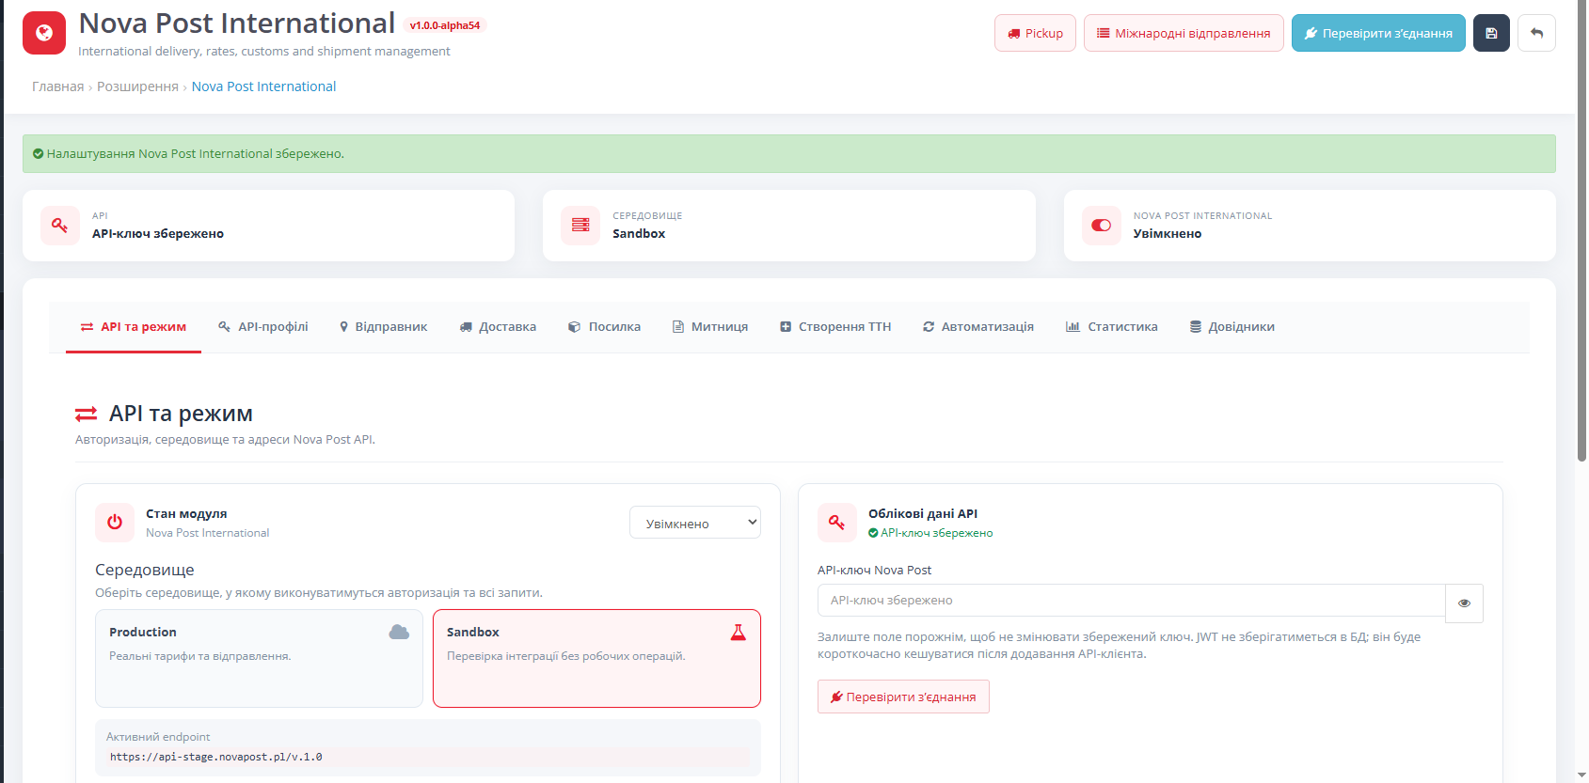This screenshot has width=1589, height=783.
Task: Click the API-ключ збережено status card
Action: tap(268, 226)
